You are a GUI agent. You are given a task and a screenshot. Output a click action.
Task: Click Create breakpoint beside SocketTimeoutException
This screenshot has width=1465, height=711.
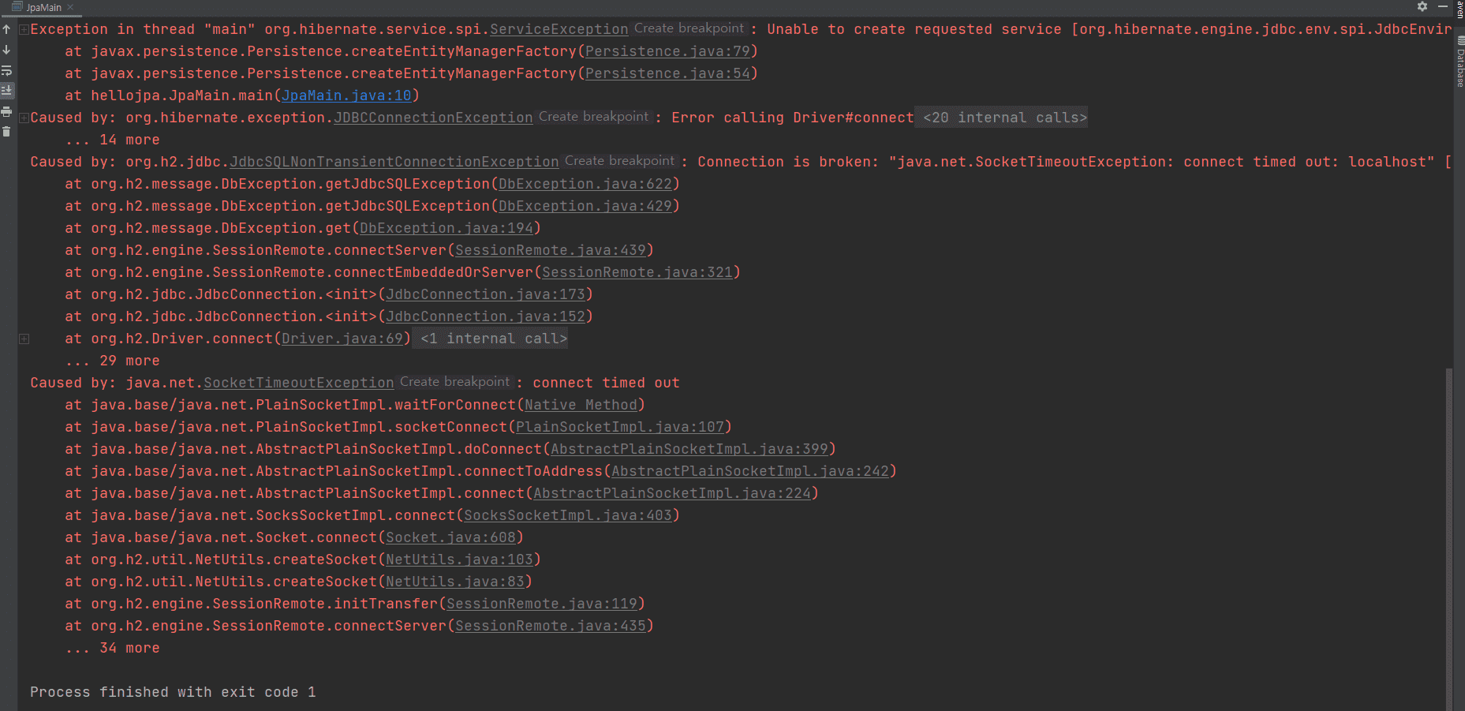tap(454, 382)
